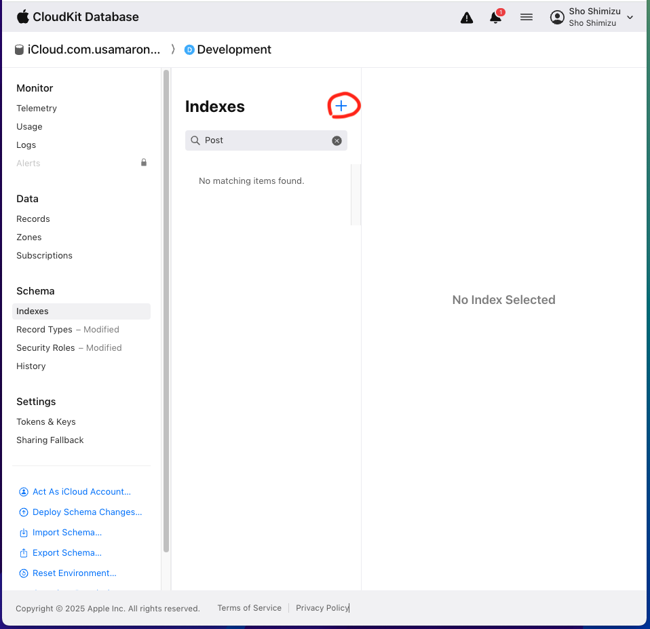650x629 pixels.
Task: Open Security Roles schema page
Action: [45, 348]
